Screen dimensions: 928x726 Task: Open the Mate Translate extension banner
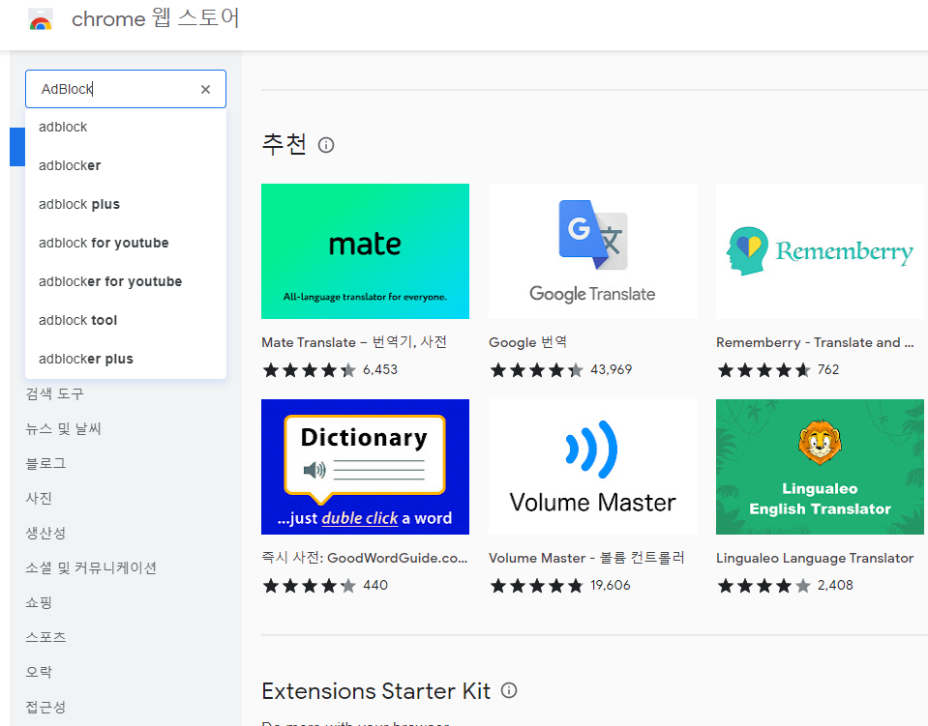coord(365,251)
